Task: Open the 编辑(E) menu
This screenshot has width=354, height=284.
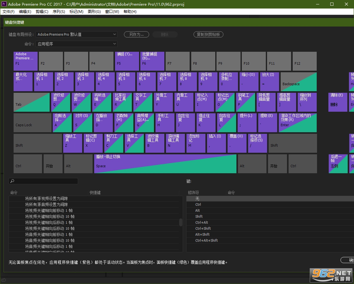Action: [25, 11]
